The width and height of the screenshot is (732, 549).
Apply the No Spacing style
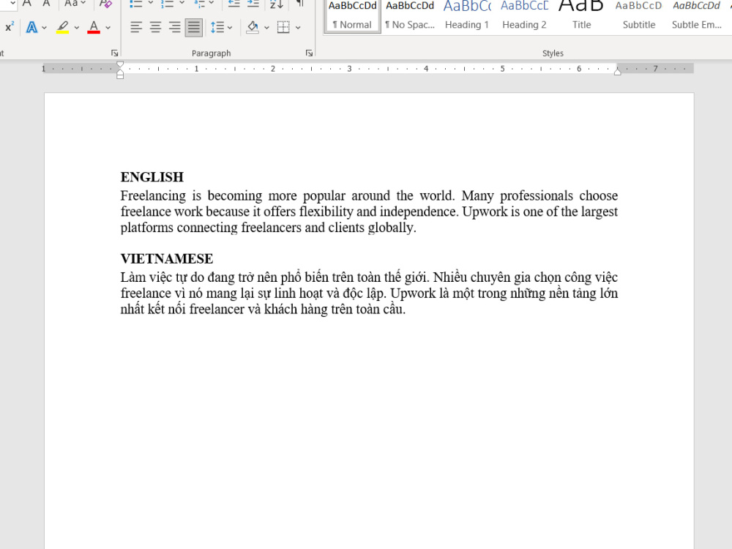(410, 15)
